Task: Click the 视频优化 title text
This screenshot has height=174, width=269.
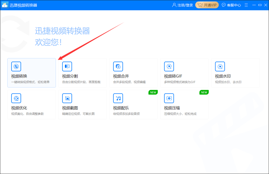Action: click(19, 108)
